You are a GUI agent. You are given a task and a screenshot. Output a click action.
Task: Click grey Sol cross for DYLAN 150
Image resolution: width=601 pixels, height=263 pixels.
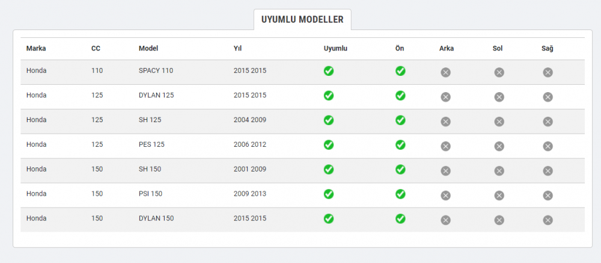(499, 220)
